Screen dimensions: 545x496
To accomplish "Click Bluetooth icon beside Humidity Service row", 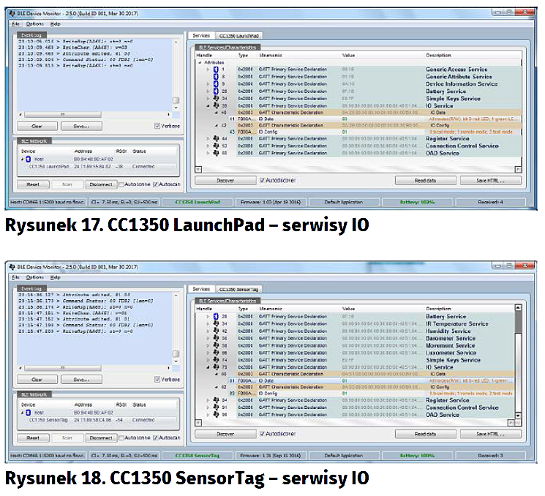I will [216, 331].
